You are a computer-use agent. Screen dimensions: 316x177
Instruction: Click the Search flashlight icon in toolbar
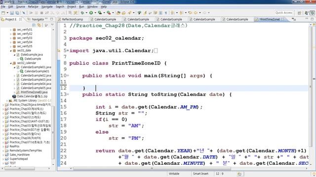click(129, 13)
